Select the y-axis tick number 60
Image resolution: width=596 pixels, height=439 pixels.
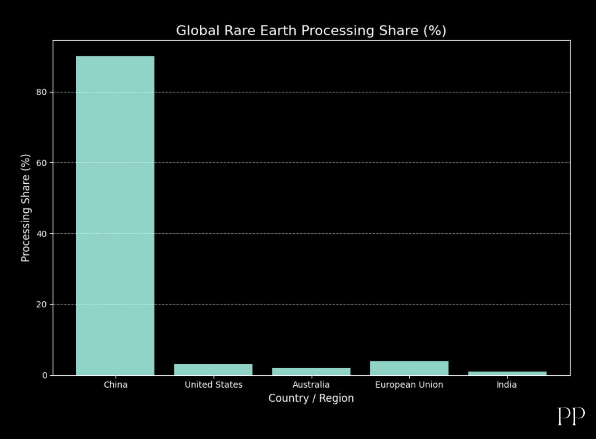[x=41, y=163]
